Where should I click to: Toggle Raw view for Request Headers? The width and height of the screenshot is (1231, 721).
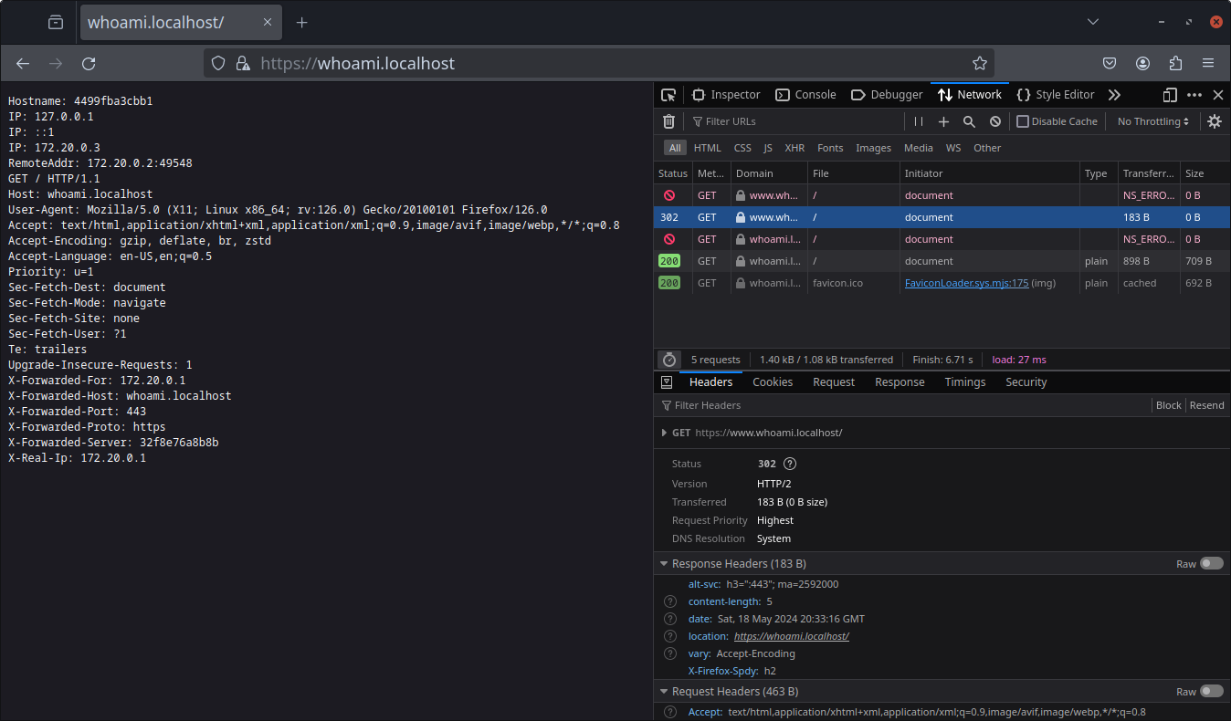pyautogui.click(x=1212, y=692)
